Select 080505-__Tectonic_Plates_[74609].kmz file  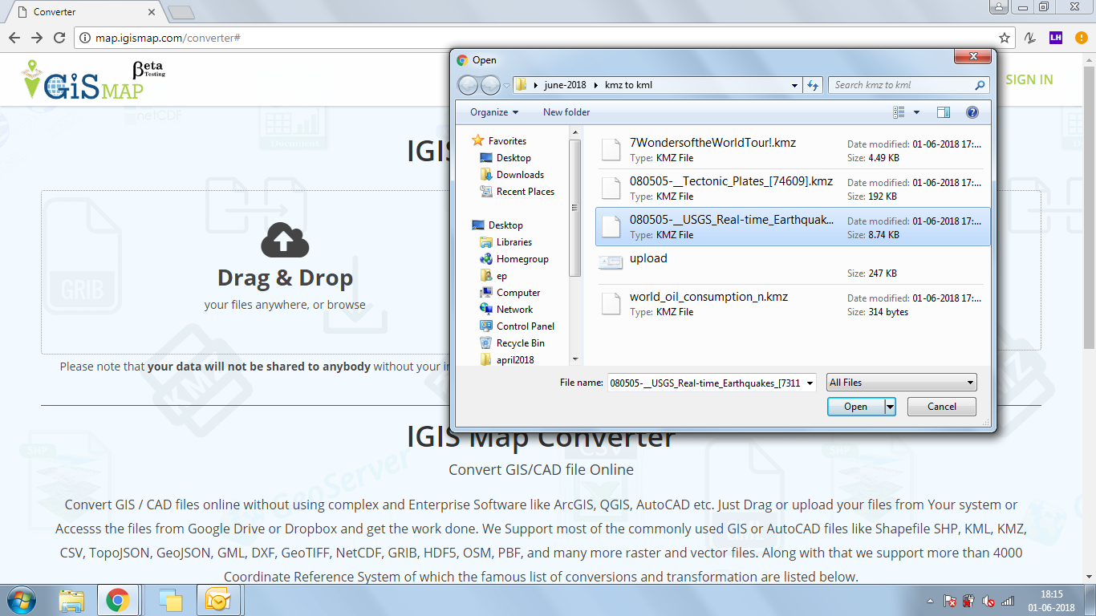[x=793, y=188]
